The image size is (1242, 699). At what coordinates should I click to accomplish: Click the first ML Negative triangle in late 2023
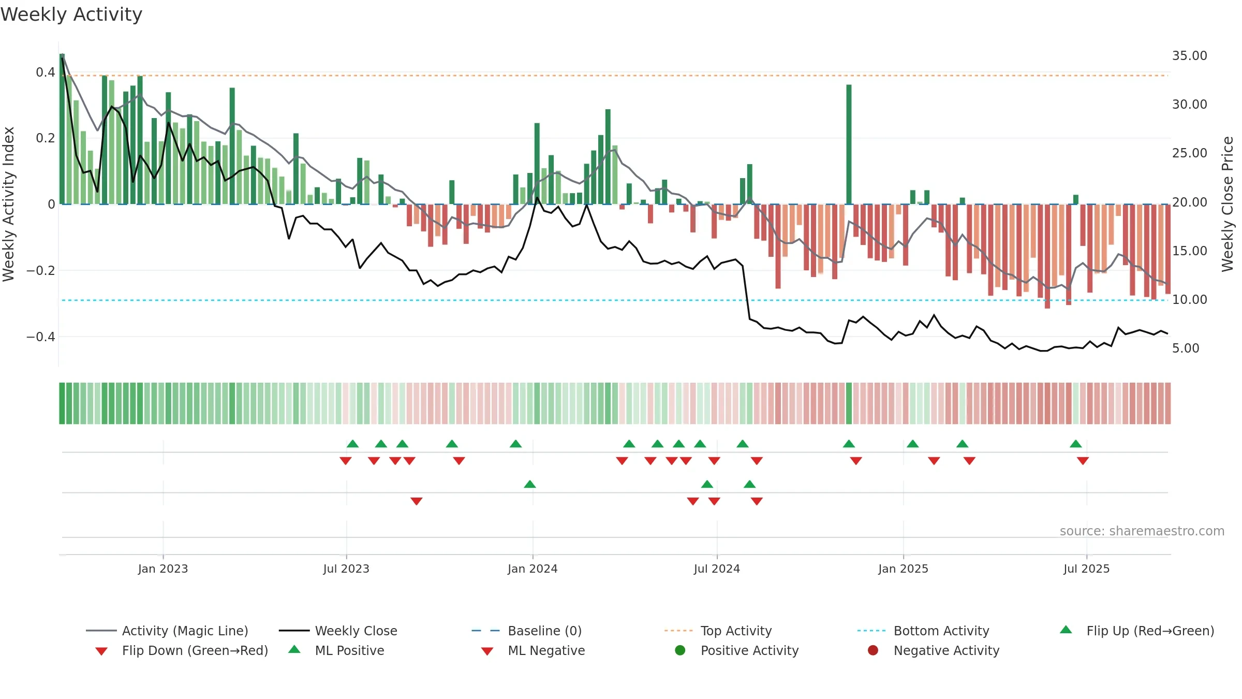pos(417,501)
